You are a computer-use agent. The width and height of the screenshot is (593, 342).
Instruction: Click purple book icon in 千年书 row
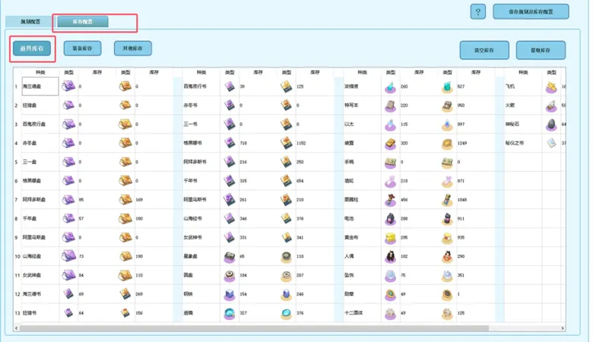(x=230, y=181)
